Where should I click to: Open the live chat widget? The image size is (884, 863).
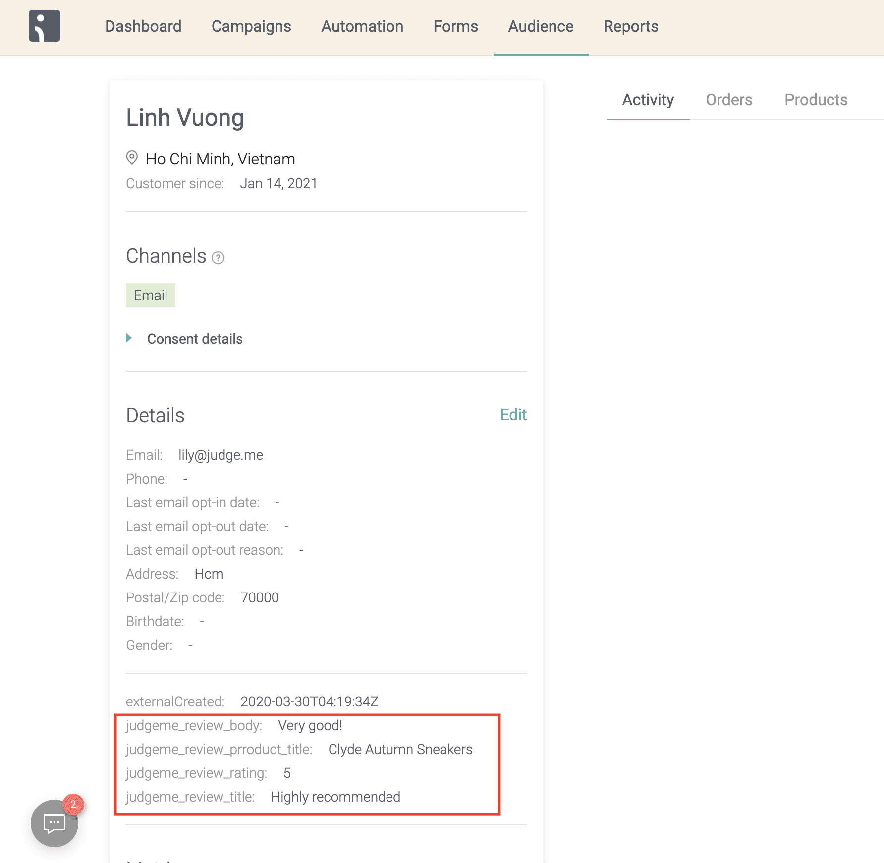(x=54, y=823)
